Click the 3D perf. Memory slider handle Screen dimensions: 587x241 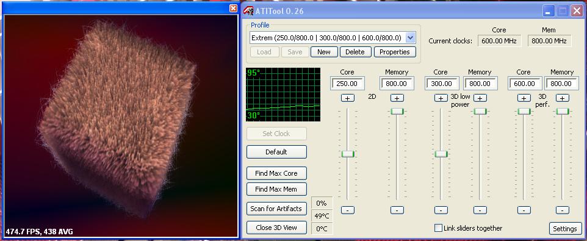(563, 111)
